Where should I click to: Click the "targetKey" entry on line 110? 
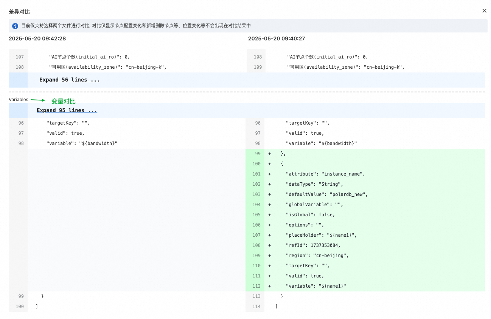(x=307, y=266)
